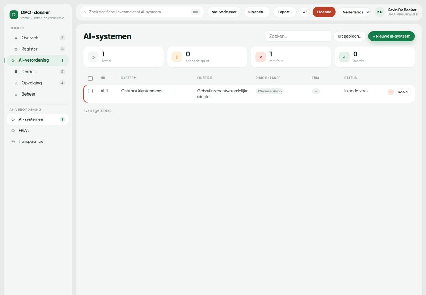Open the Nederlands language dropdown
This screenshot has width=426, height=295.
pos(355,12)
